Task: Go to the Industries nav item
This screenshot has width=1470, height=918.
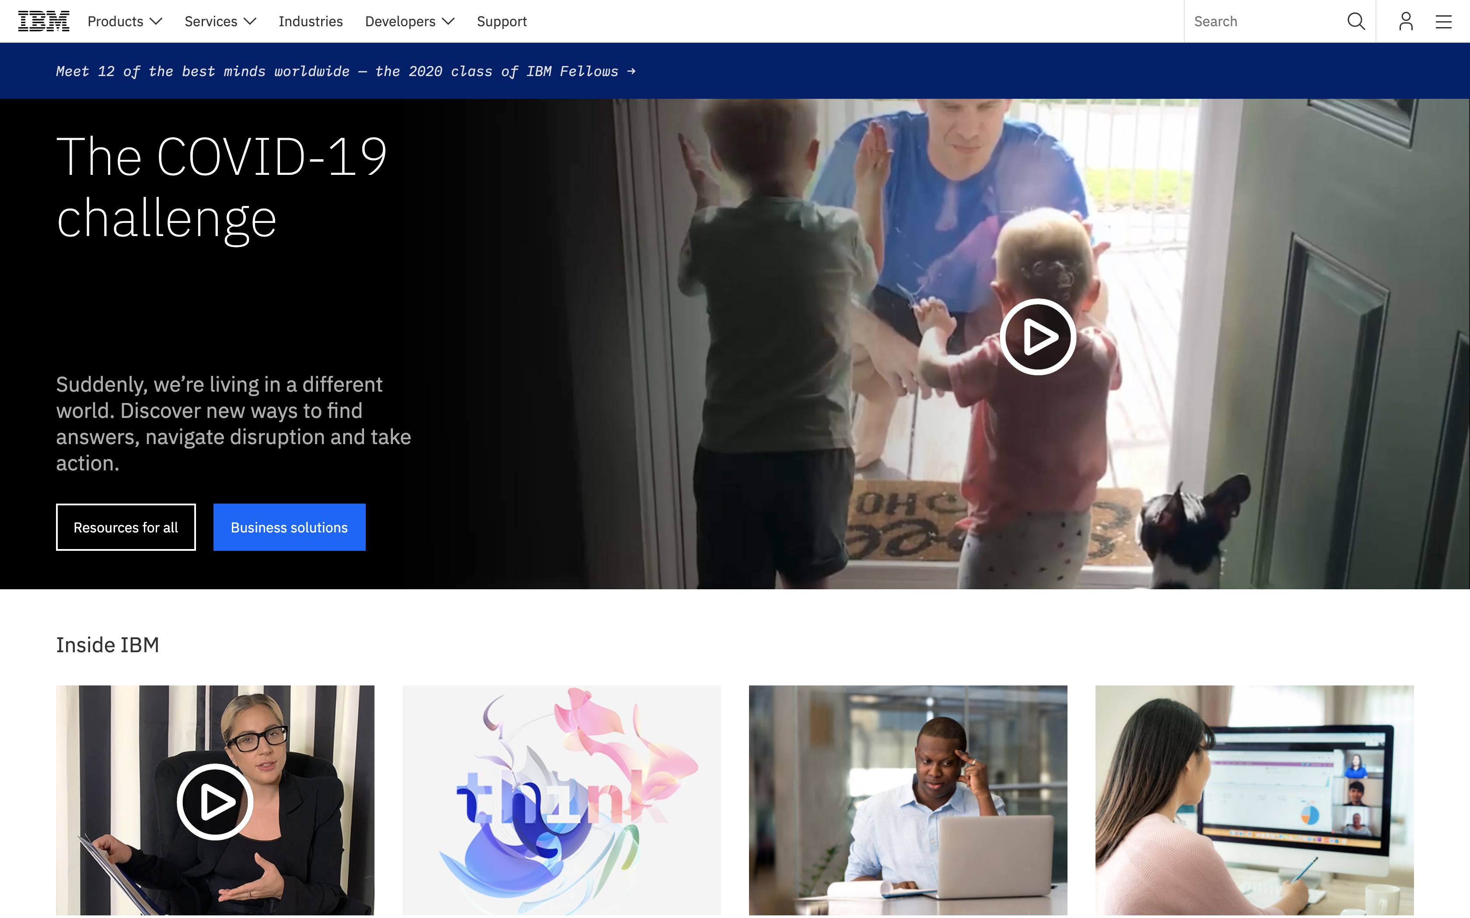Action: [x=310, y=21]
